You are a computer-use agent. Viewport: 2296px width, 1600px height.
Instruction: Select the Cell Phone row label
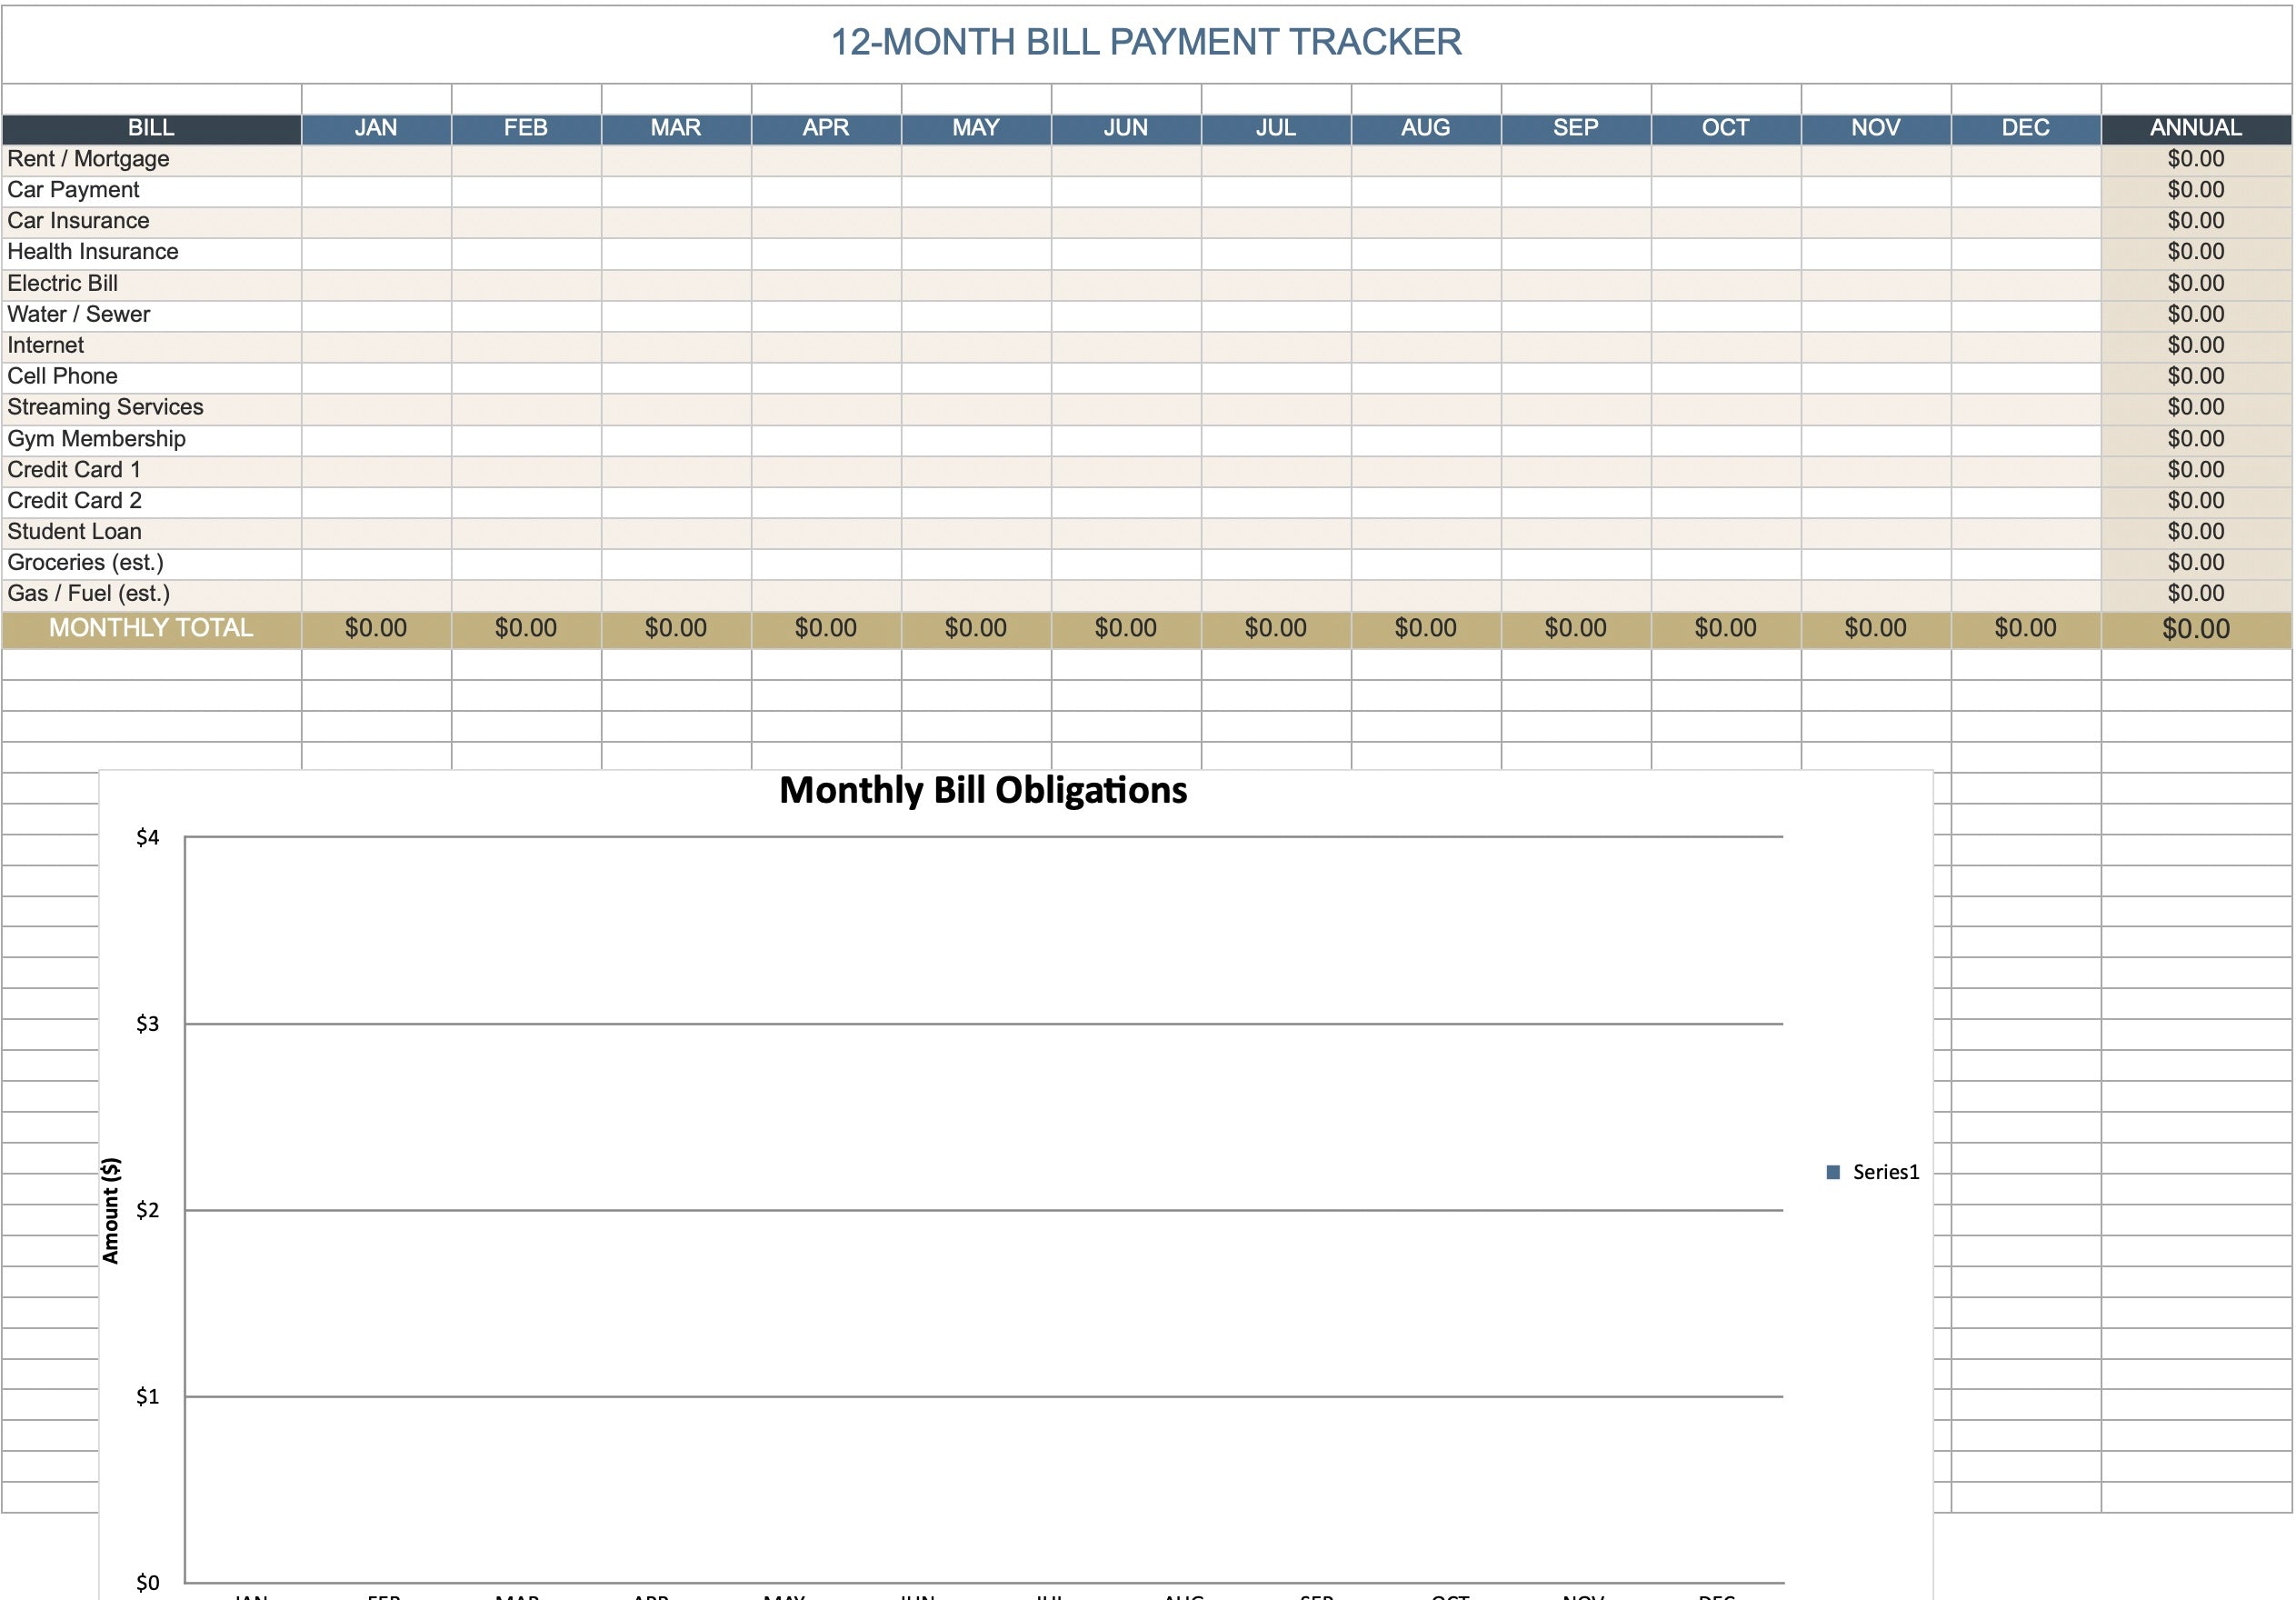pos(62,377)
